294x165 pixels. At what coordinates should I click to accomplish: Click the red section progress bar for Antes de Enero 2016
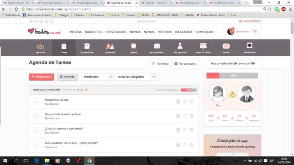click(x=188, y=90)
